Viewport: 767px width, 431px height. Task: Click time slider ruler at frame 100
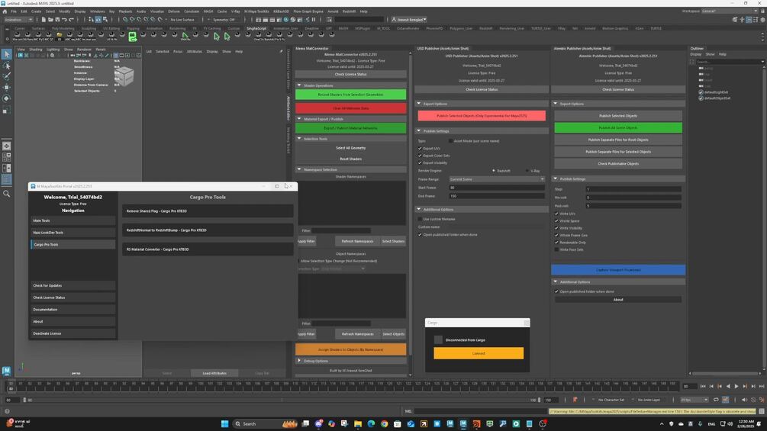click(201, 386)
